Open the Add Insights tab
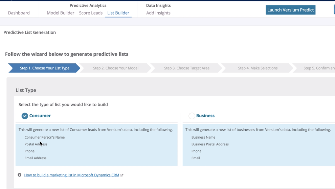The image size is (335, 189). [158, 13]
